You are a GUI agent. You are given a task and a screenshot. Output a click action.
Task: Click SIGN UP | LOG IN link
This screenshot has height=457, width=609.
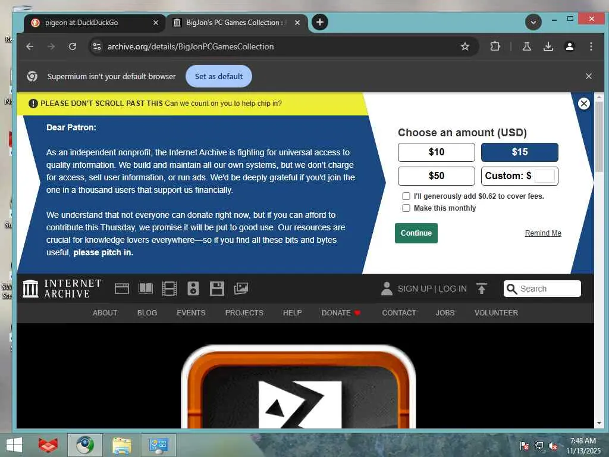(x=432, y=289)
